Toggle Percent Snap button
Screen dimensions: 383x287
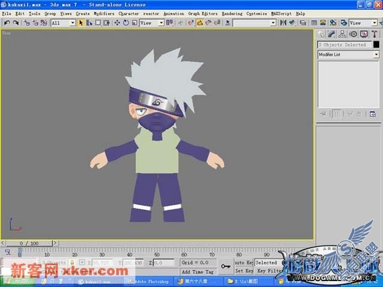coord(209,23)
